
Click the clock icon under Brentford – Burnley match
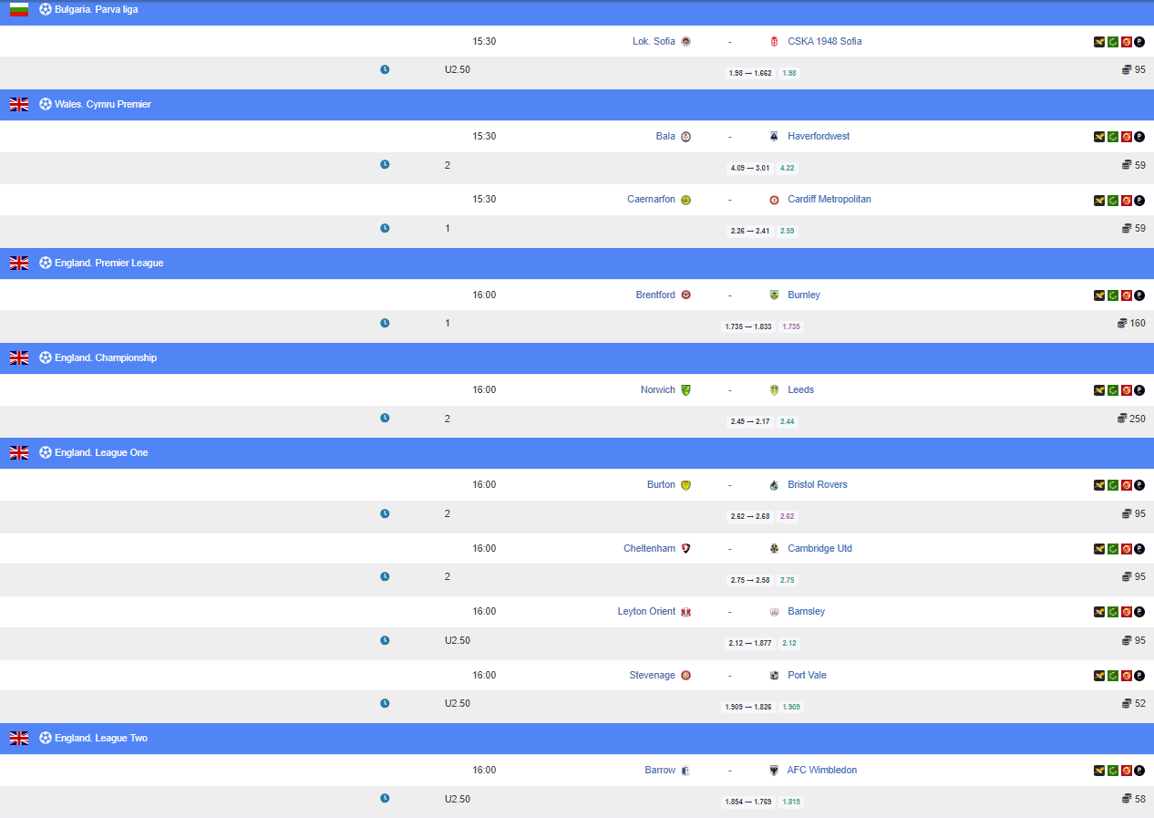click(385, 323)
